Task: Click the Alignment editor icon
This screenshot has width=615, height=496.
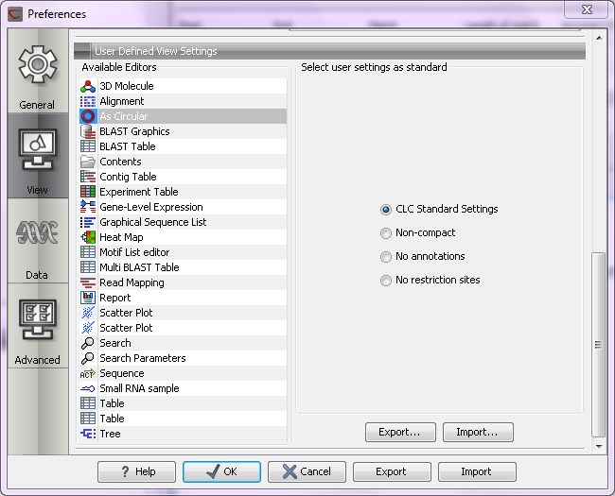Action: pos(88,101)
